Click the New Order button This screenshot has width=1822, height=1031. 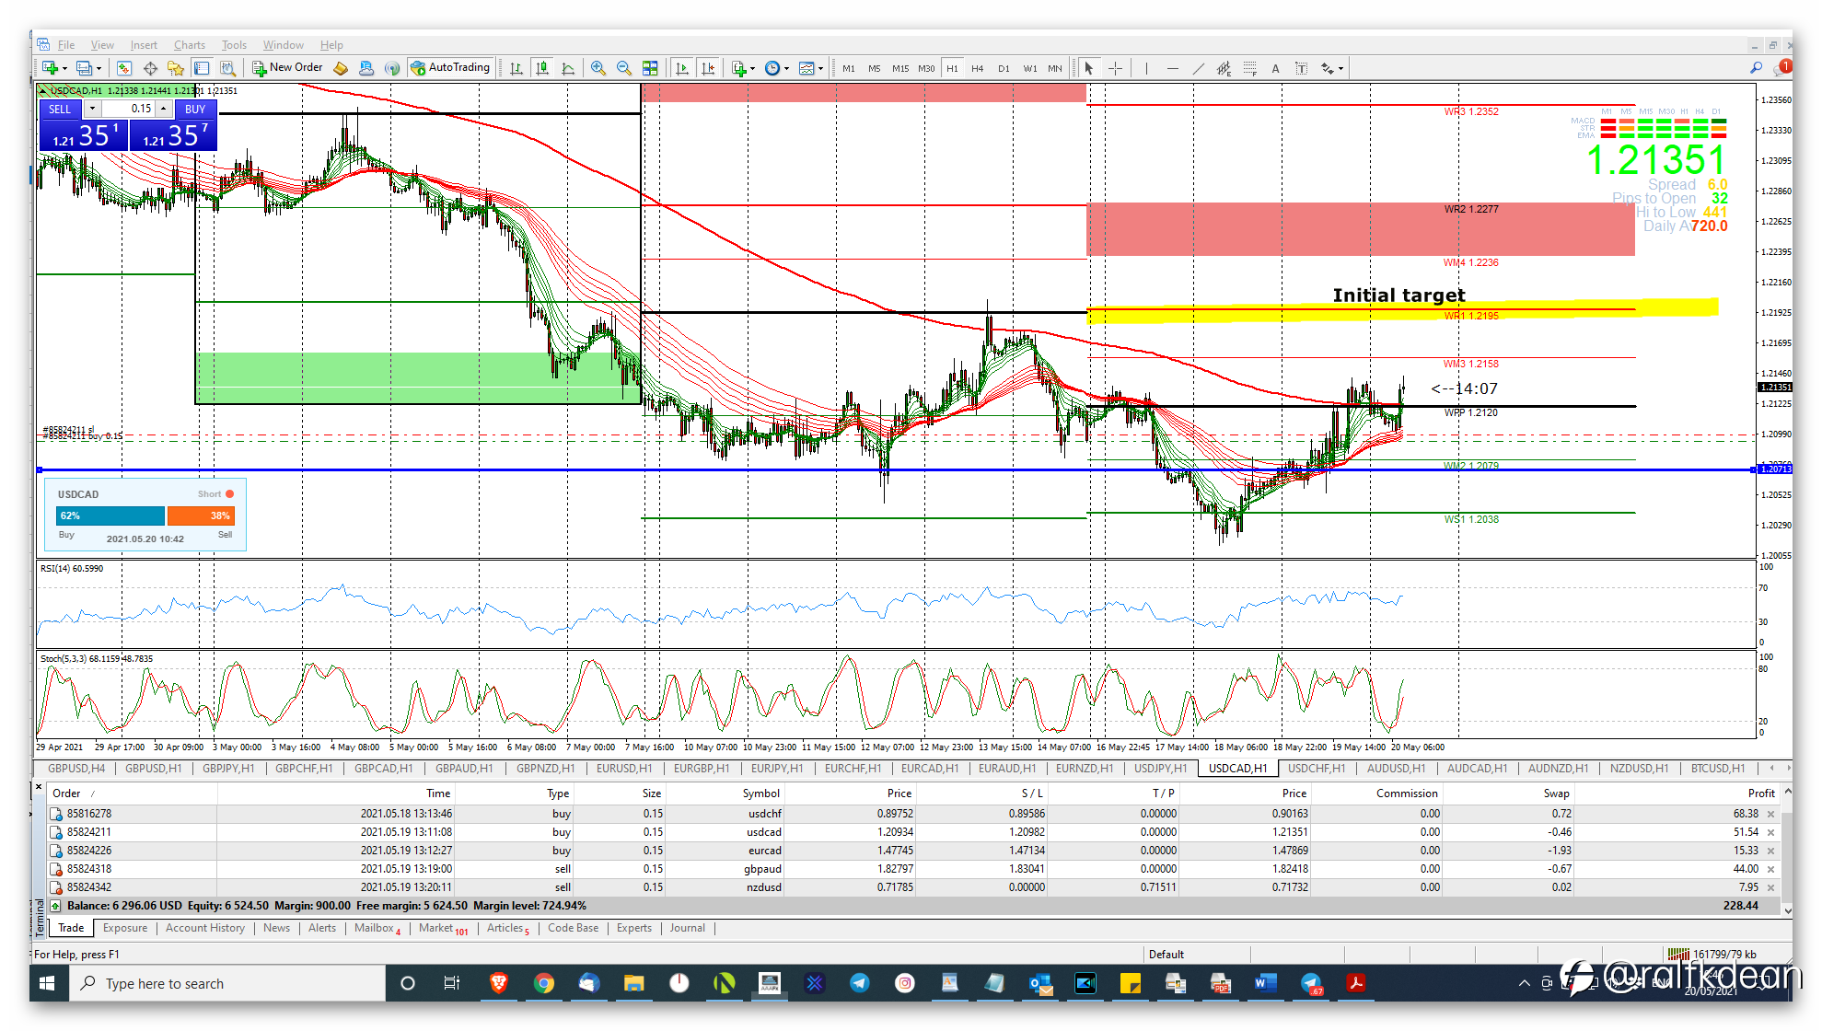click(287, 68)
